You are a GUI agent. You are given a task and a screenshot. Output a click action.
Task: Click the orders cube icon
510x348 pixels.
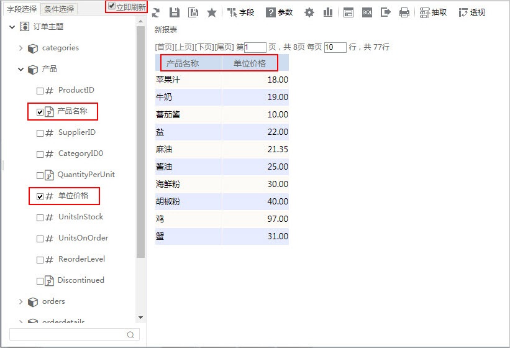32,302
